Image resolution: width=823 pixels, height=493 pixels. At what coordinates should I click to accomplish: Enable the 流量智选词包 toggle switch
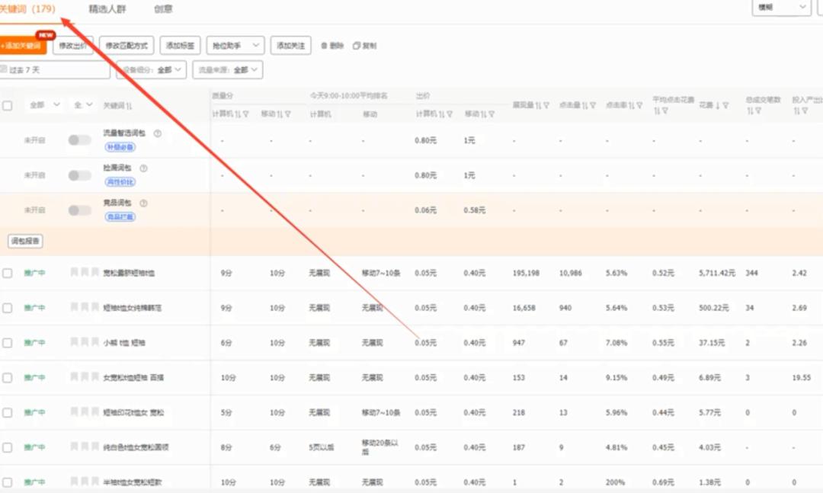pyautogui.click(x=79, y=140)
